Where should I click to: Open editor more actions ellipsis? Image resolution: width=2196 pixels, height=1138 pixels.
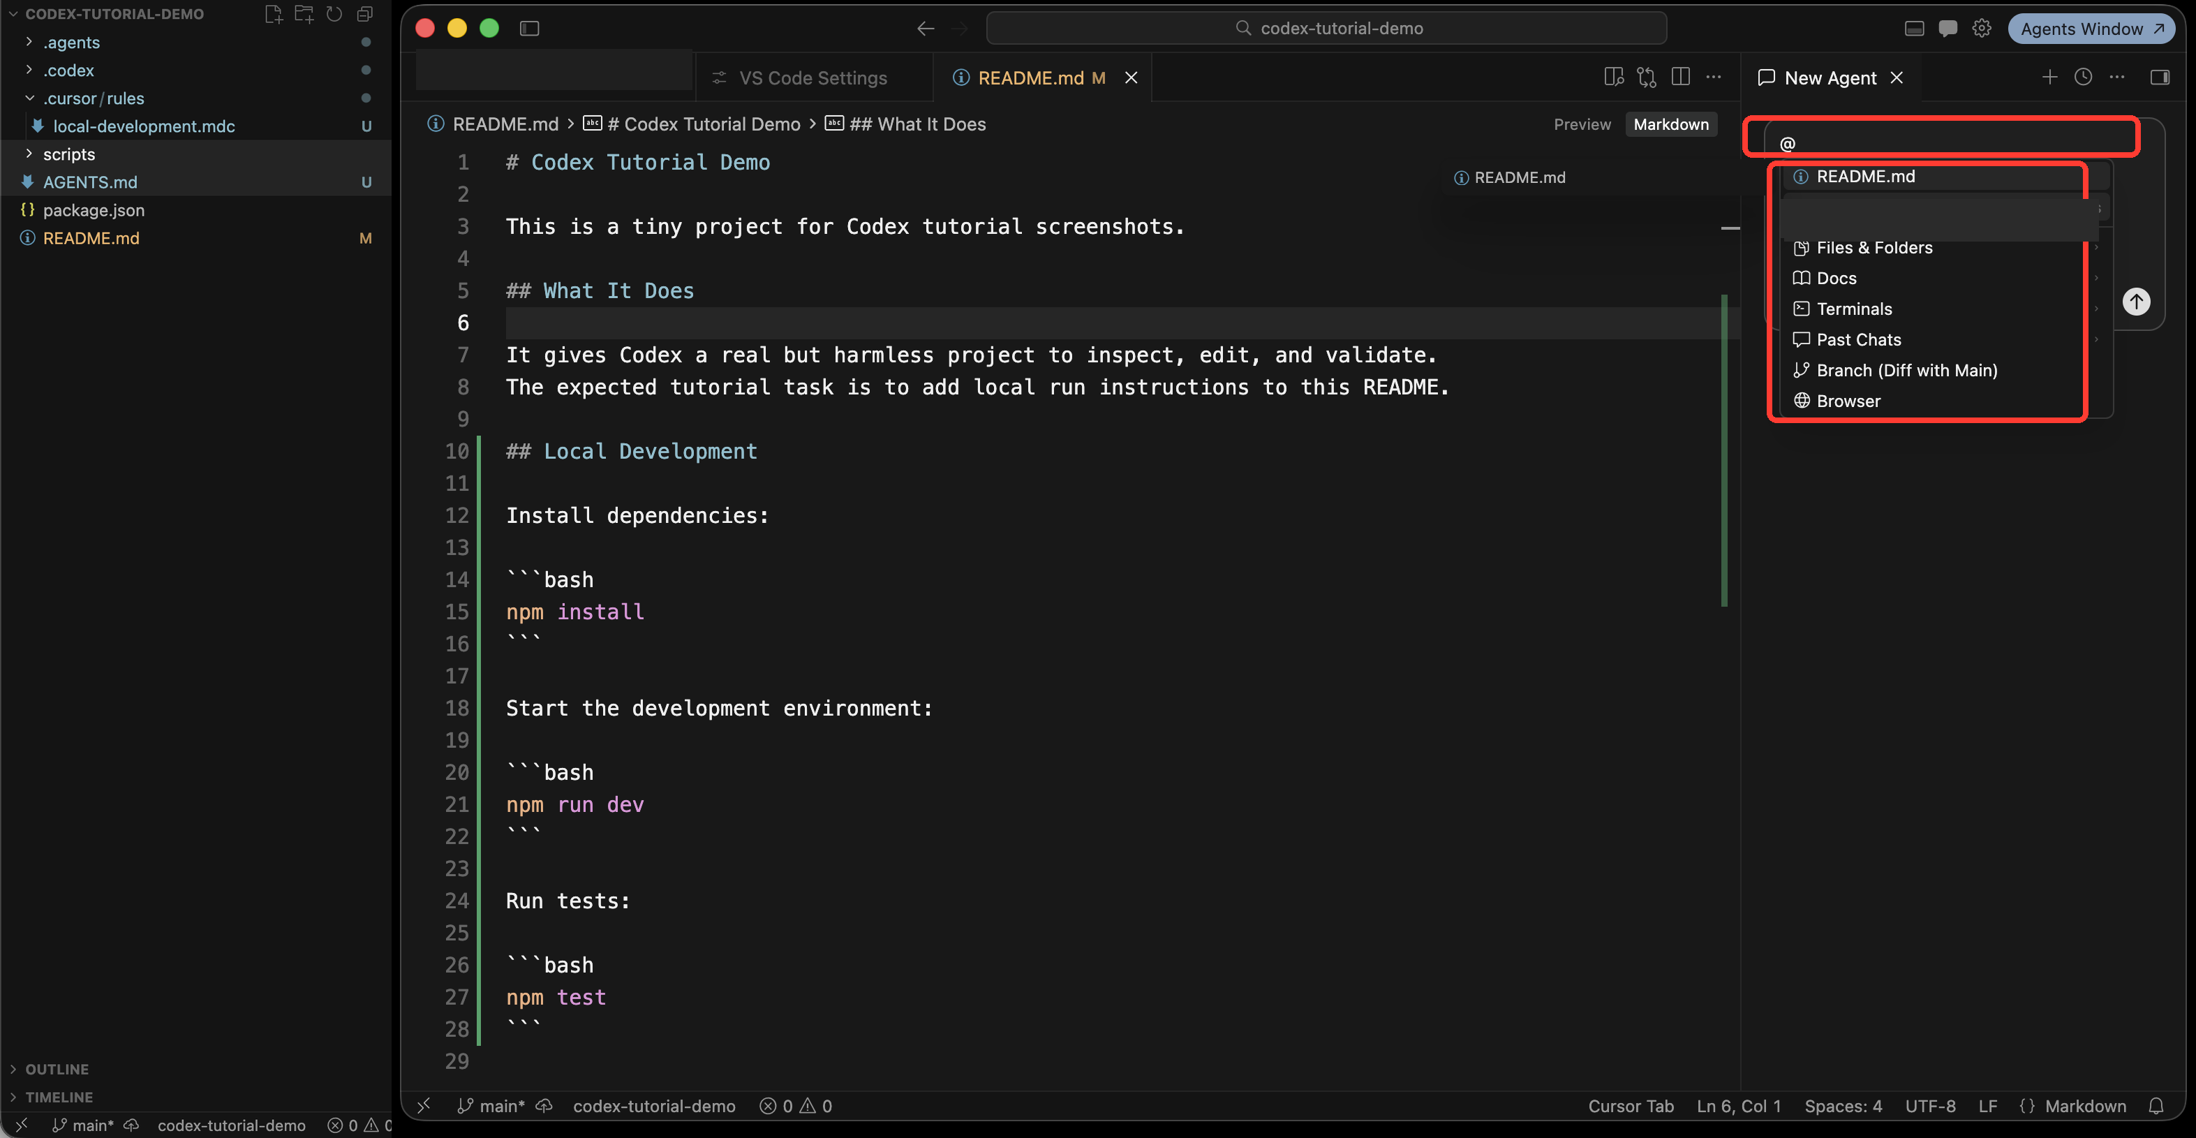pyautogui.click(x=1714, y=77)
